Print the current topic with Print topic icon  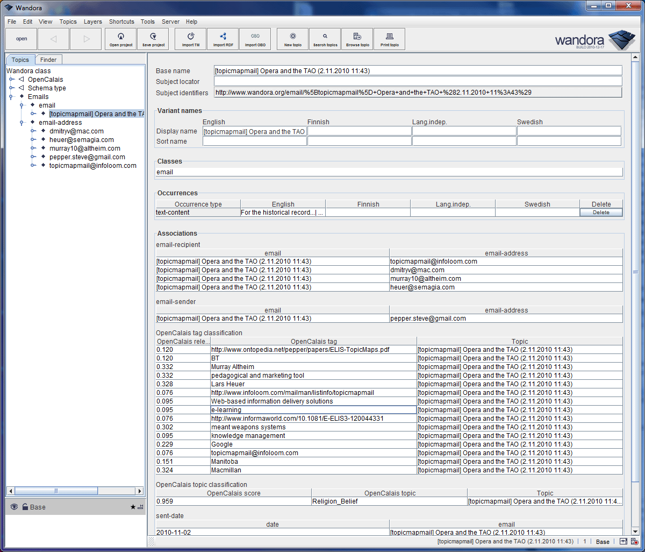point(389,39)
